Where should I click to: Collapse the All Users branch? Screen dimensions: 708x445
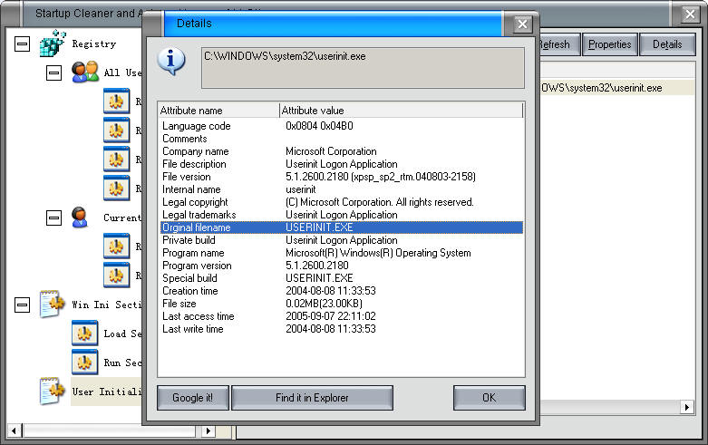54,73
